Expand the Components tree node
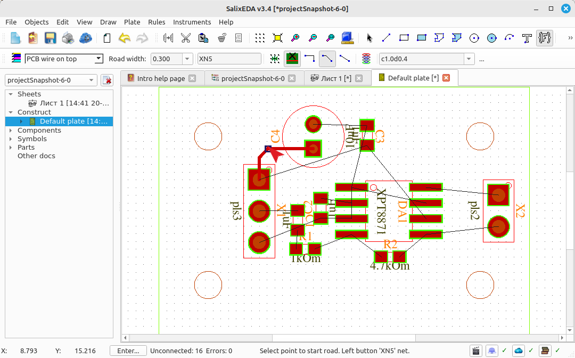Image resolution: width=575 pixels, height=358 pixels. (x=11, y=130)
